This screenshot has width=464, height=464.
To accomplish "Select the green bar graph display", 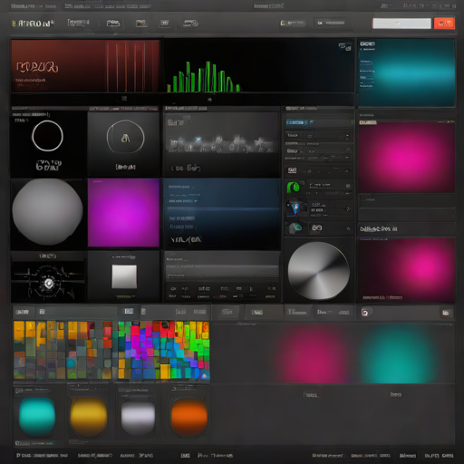I will coord(204,78).
